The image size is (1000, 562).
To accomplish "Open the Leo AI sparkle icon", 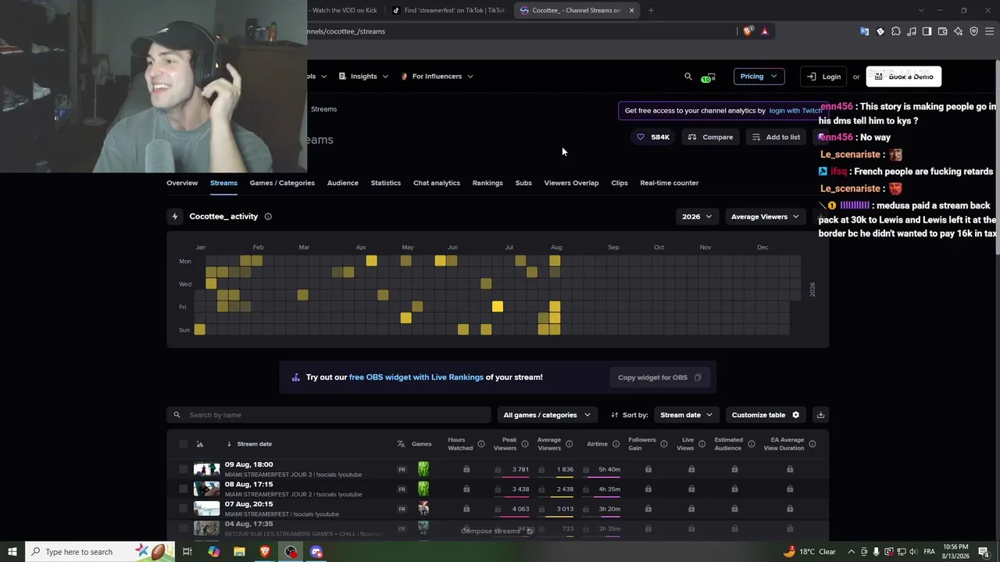I will tap(959, 31).
